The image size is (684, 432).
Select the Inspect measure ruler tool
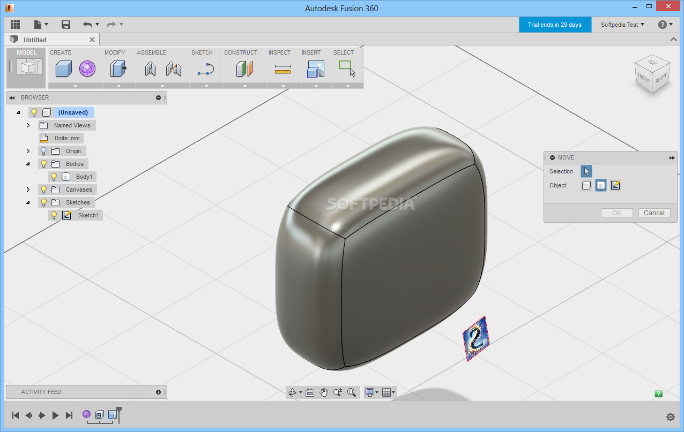(282, 70)
